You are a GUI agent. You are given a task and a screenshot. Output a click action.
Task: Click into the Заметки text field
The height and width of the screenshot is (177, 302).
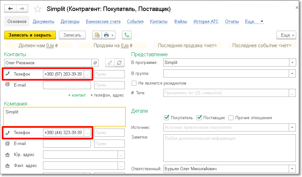229,148
